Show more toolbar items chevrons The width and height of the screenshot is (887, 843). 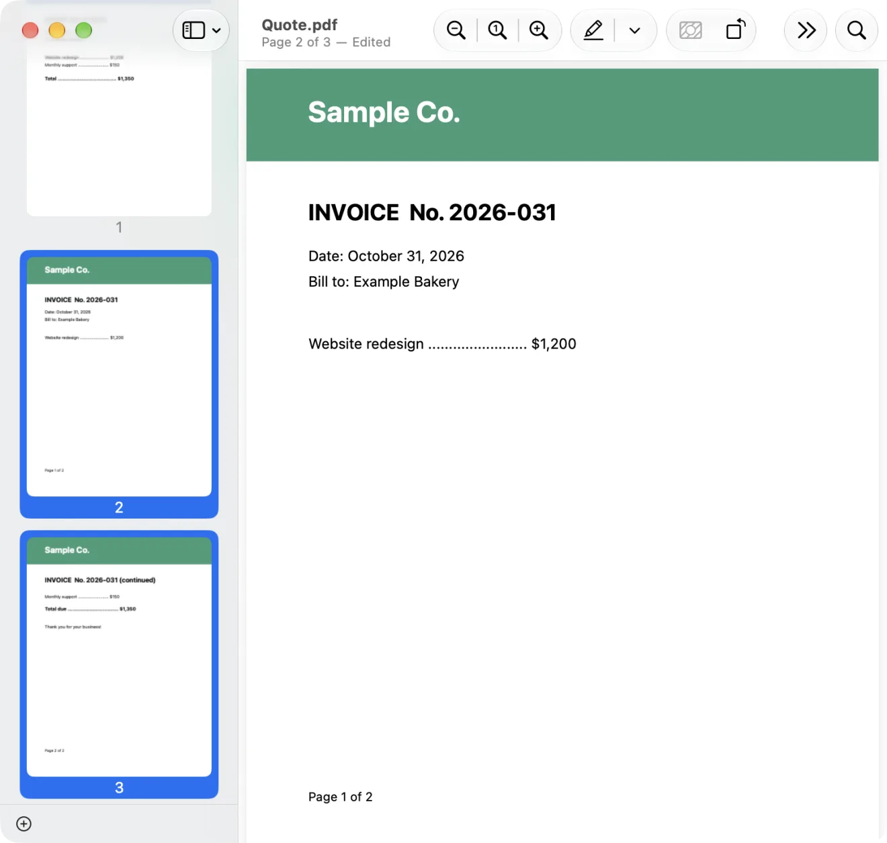coord(806,30)
